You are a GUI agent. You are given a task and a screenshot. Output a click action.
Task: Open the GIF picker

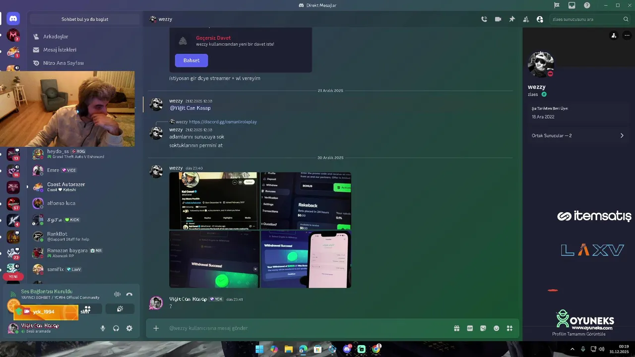coord(470,328)
